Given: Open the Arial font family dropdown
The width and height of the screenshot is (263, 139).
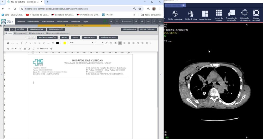Looking at the screenshot, I should pyautogui.click(x=81, y=43).
